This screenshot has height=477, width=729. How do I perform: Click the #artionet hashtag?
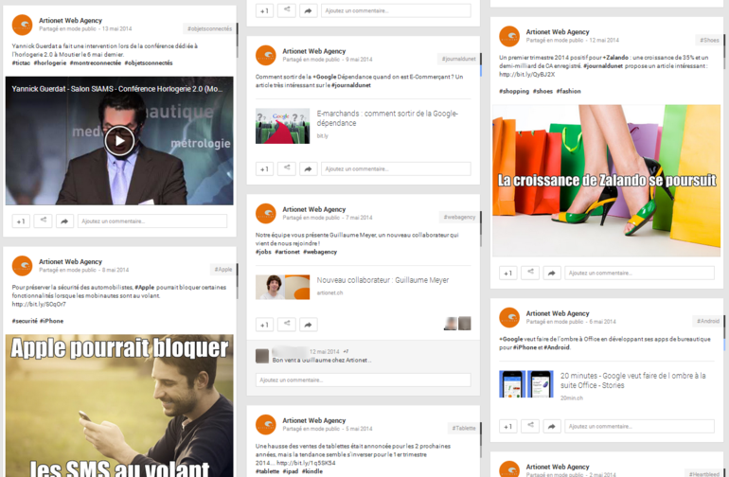point(287,252)
